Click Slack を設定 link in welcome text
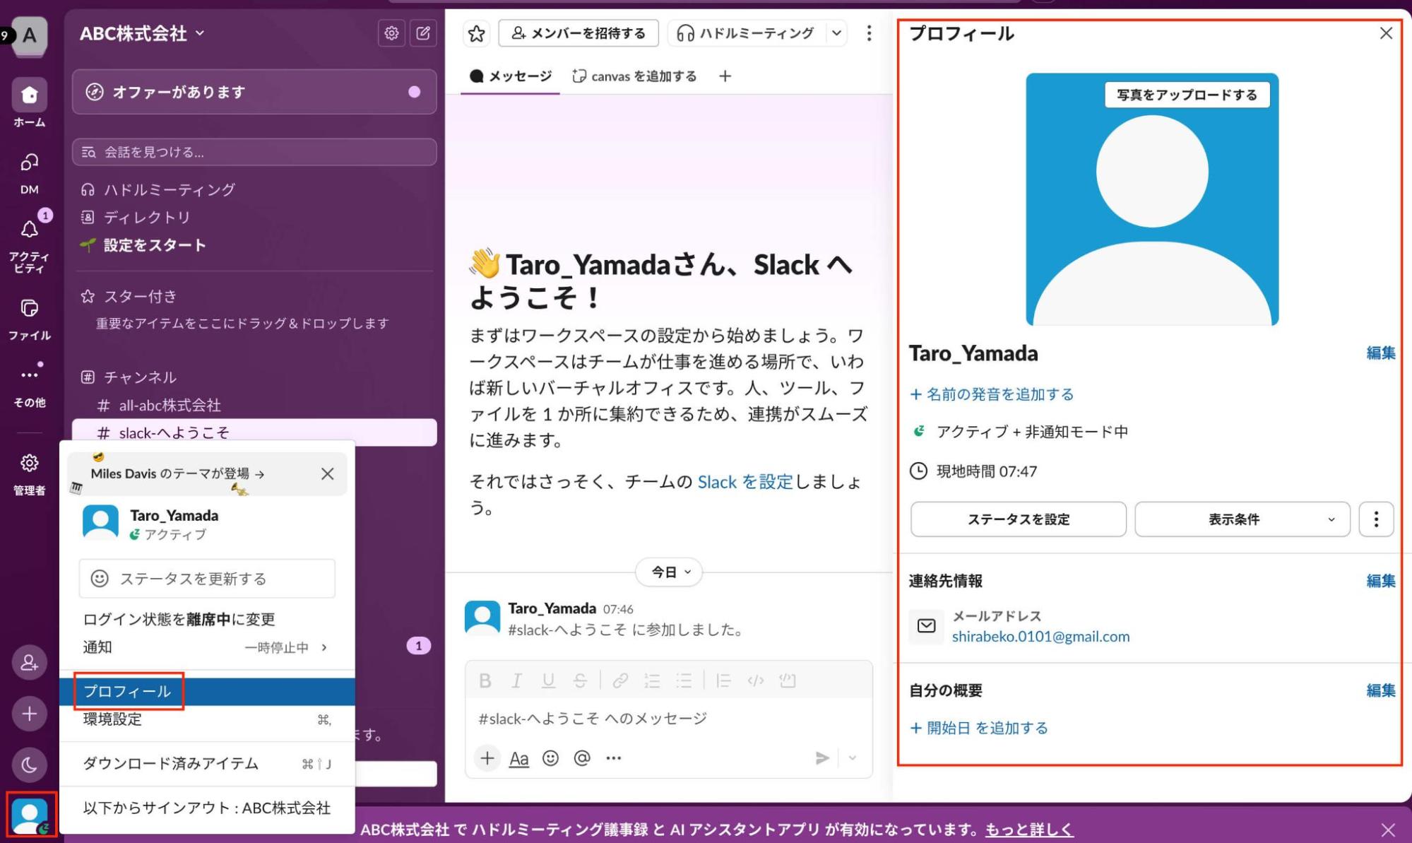1412x843 pixels. tap(745, 482)
